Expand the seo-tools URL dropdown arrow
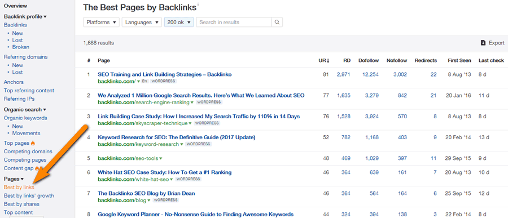The image size is (508, 218). 161,158
